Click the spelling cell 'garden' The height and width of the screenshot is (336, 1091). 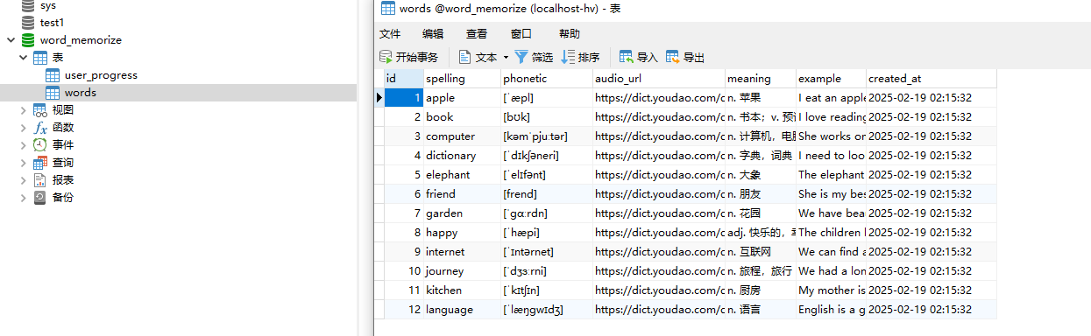pos(462,213)
